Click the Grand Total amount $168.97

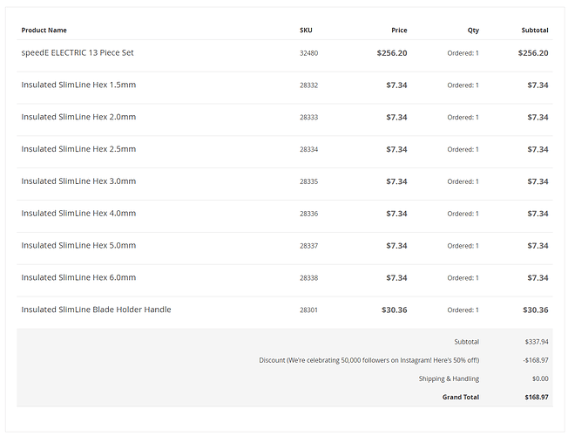click(x=535, y=397)
